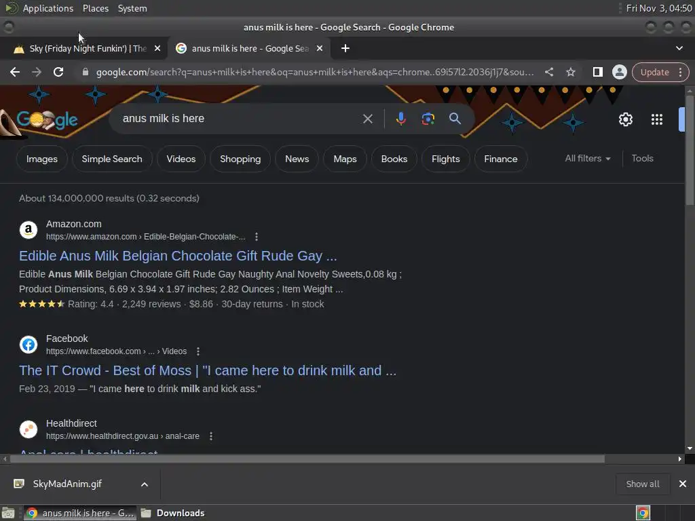
Task: Close the downloads bar
Action: [683, 484]
